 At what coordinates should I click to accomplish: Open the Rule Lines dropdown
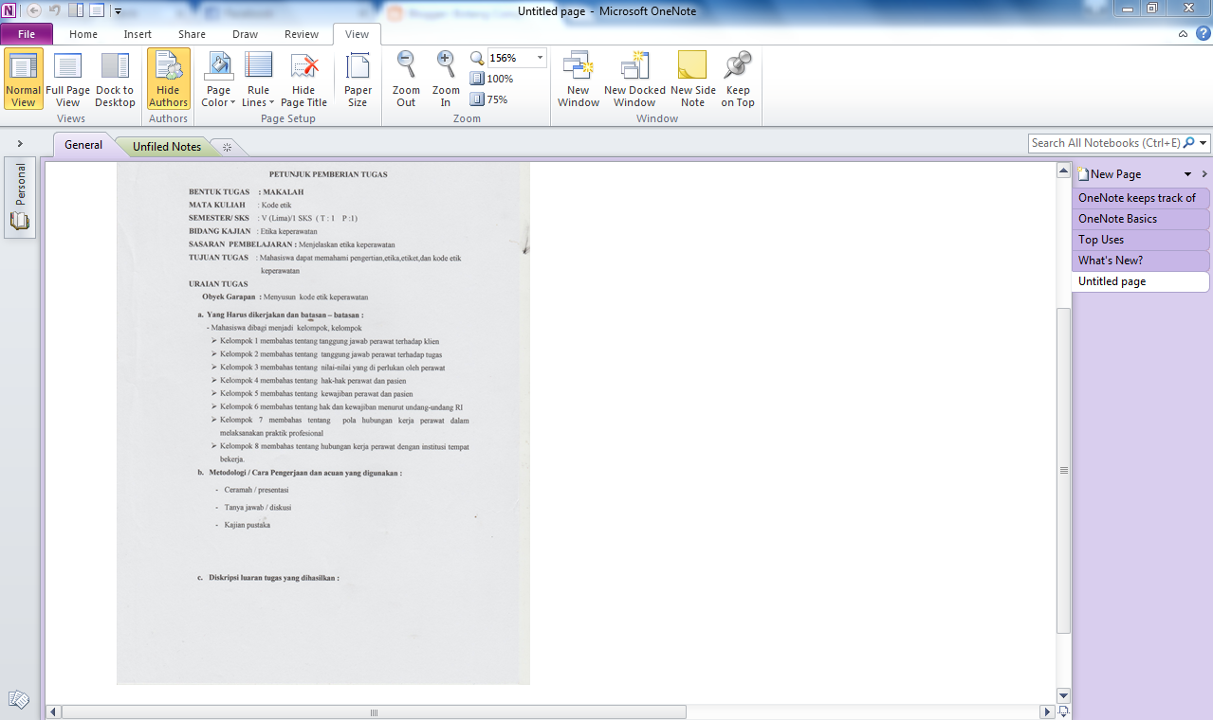tap(258, 81)
